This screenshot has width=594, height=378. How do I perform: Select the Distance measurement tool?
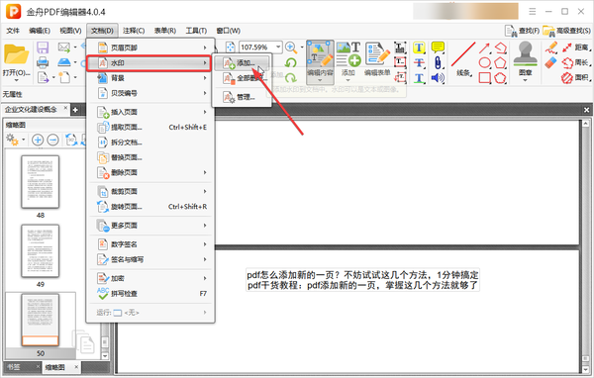click(x=577, y=47)
